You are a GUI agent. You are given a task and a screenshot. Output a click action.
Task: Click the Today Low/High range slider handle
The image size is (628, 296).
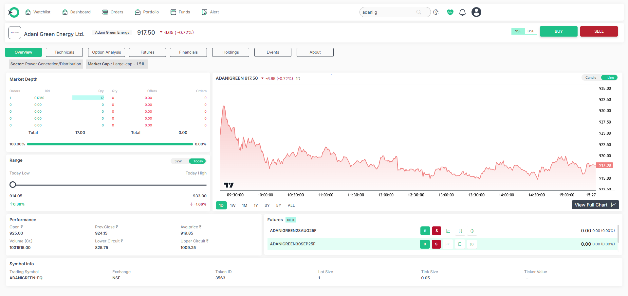[13, 185]
